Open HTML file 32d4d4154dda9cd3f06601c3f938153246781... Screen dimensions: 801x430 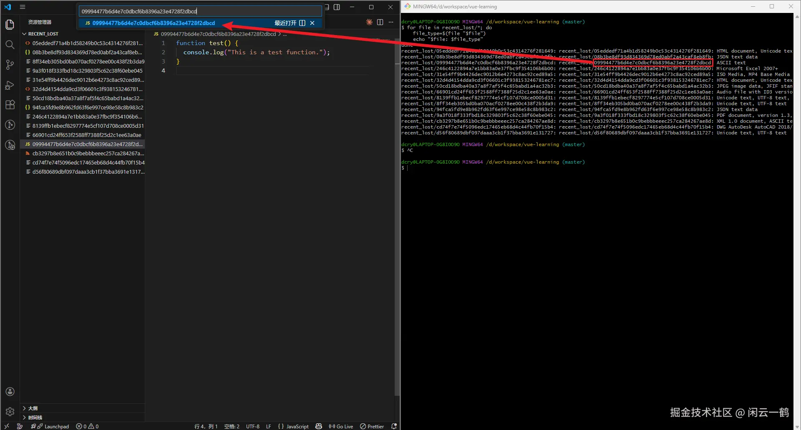83,89
